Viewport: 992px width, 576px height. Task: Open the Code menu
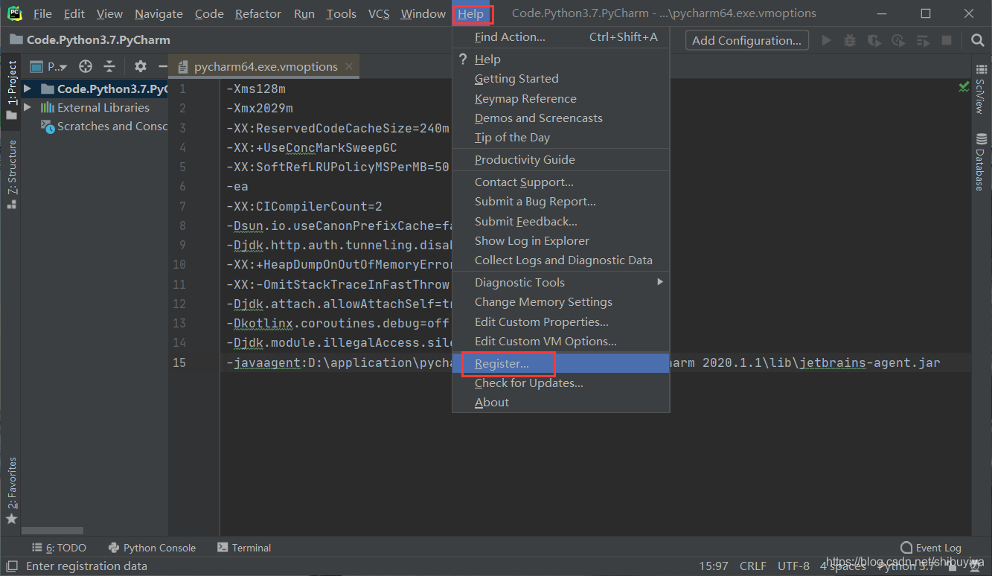point(209,14)
